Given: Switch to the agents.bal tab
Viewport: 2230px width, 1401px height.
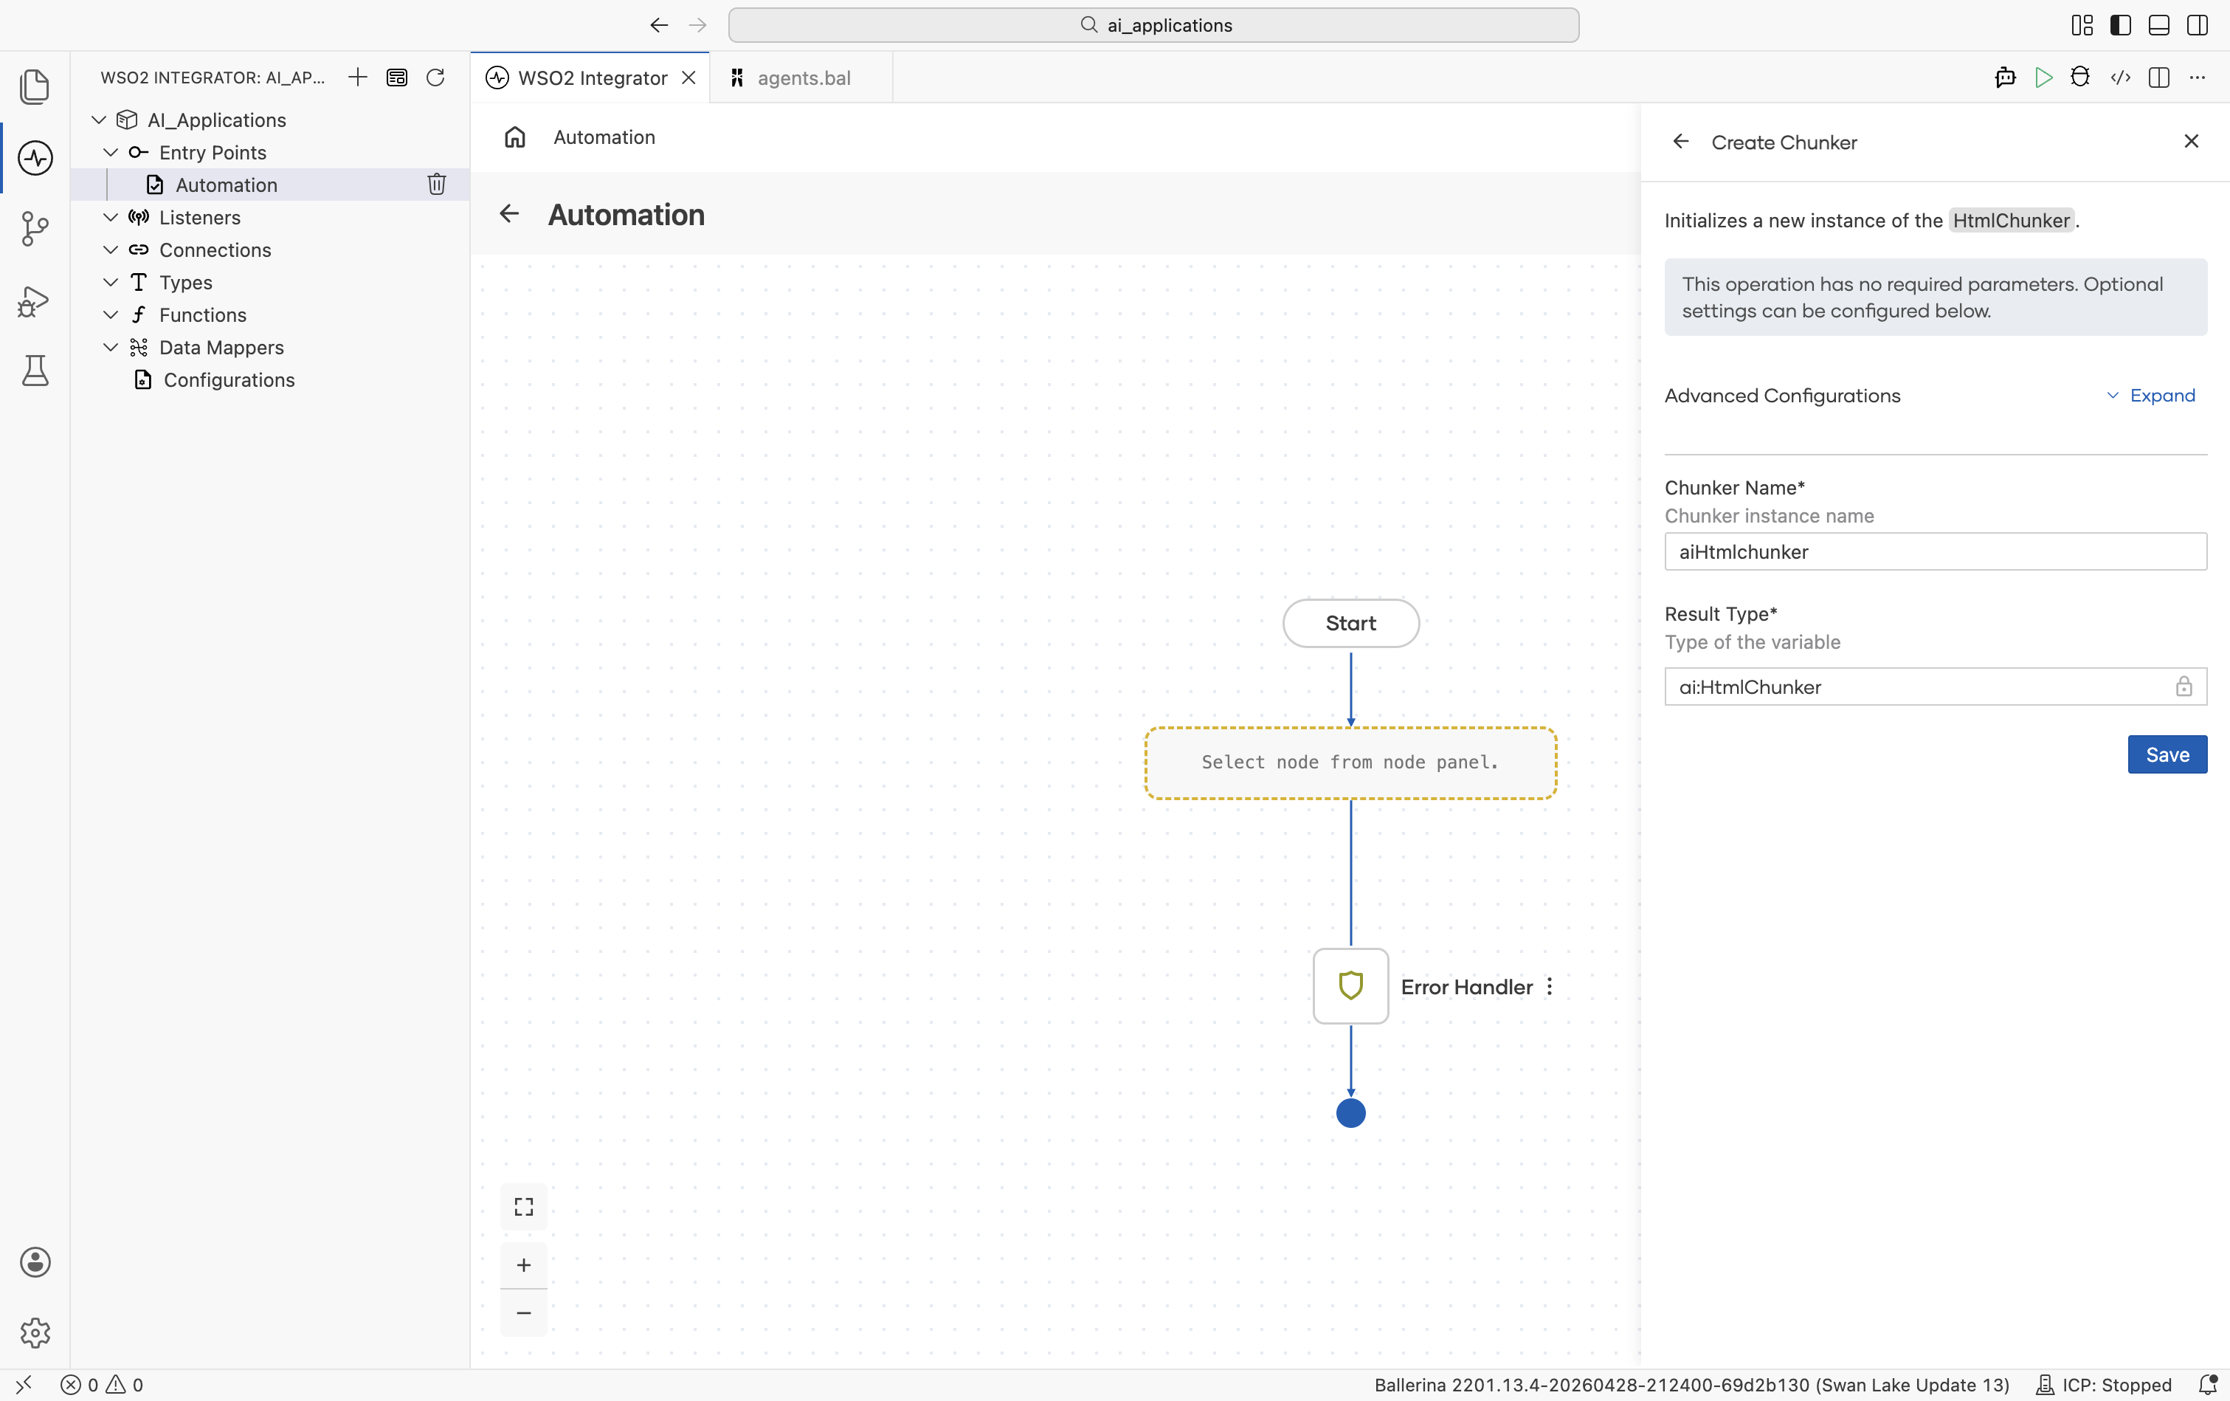Looking at the screenshot, I should [x=802, y=78].
